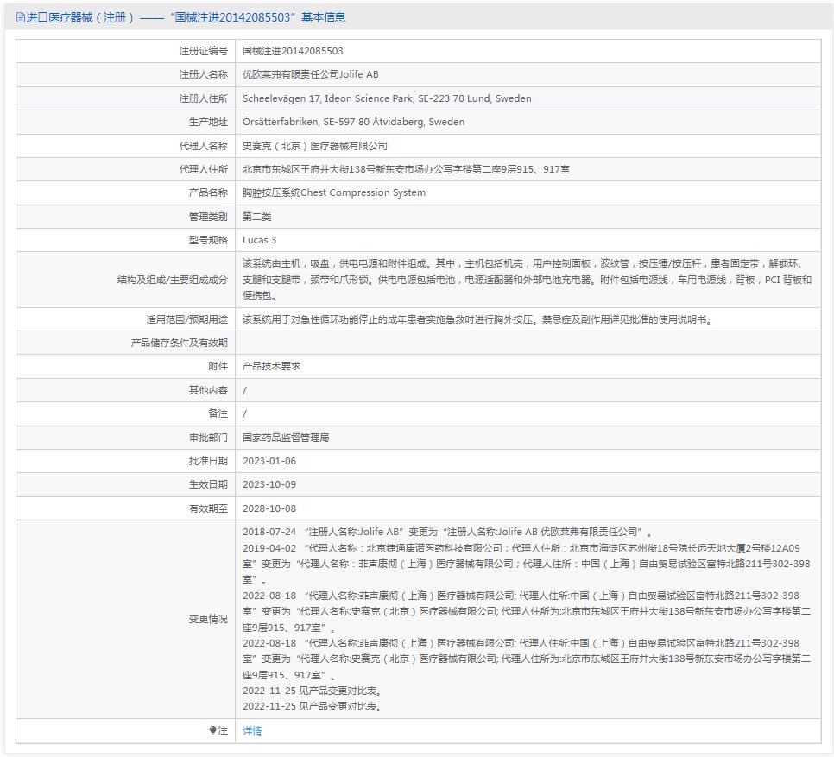Select the 审批部门 label
Viewport: 834px width, 757px height.
pos(208,438)
